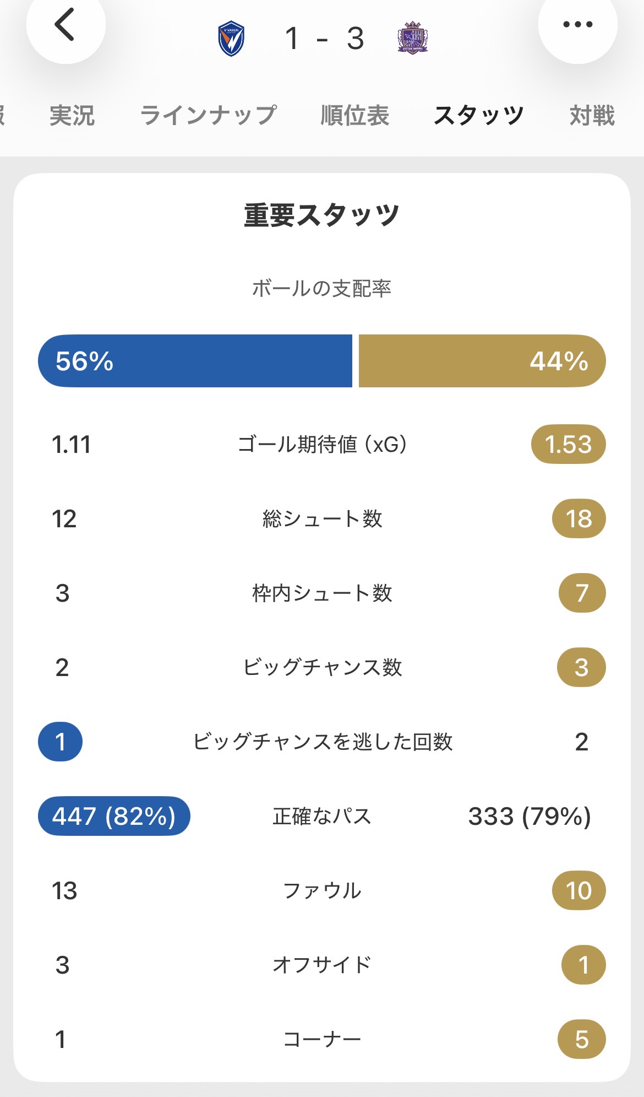Tap the ゴール期待値 (xG) label

tap(322, 445)
